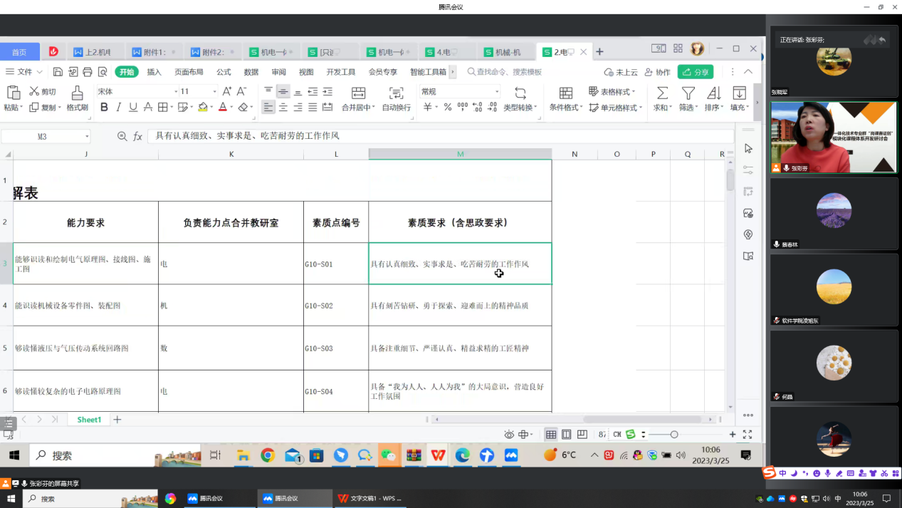The image size is (902, 508).
Task: Click the percent style icon
Action: [448, 107]
